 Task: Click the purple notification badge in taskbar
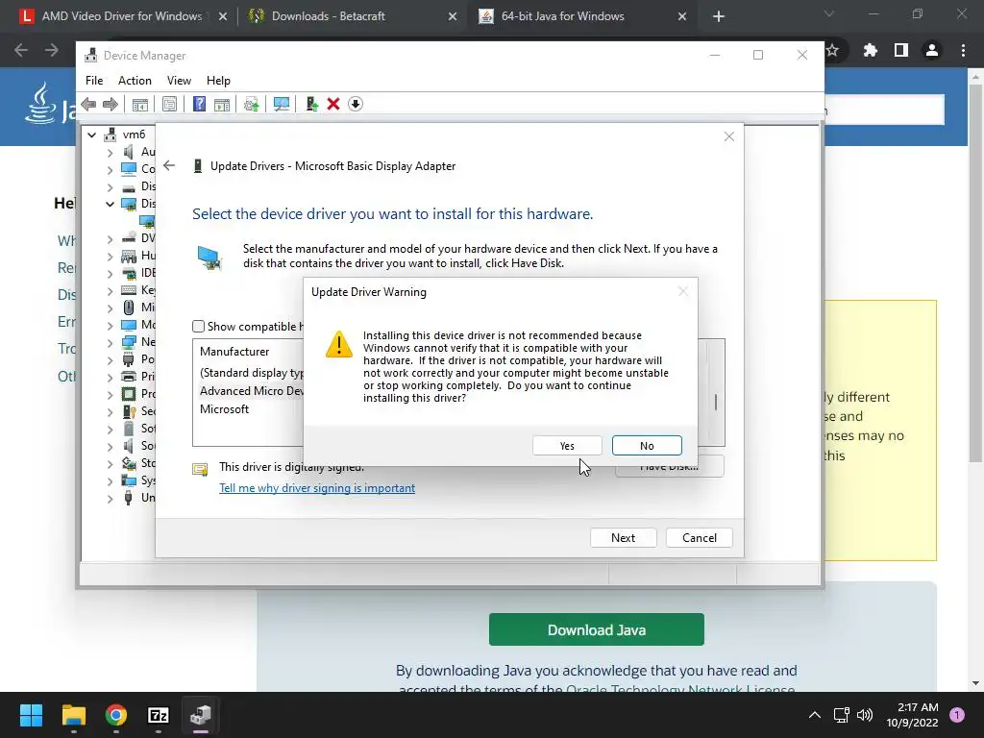(957, 715)
